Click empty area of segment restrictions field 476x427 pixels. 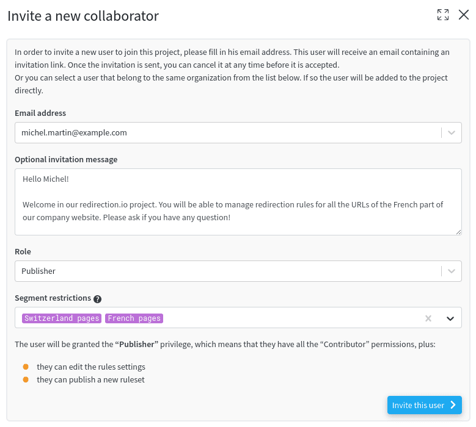click(x=291, y=318)
